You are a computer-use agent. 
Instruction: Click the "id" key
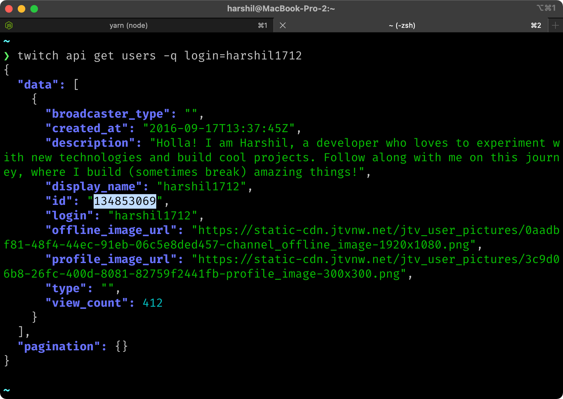point(59,201)
